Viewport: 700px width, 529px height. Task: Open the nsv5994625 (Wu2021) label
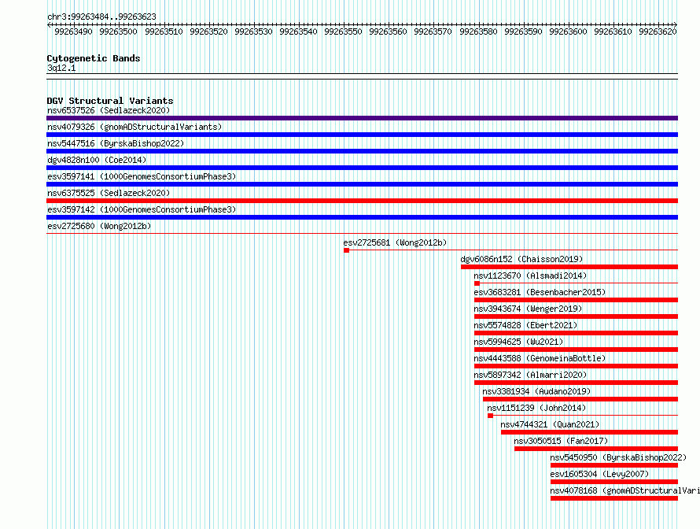518,342
